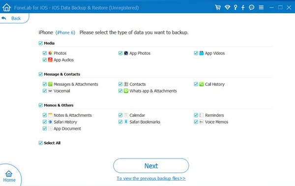Viewport: 295px width, 186px height.
Task: Go Back to the previous screen
Action: (11, 18)
